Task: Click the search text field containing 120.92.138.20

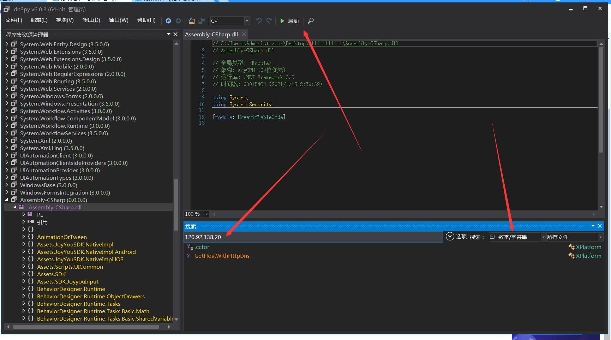Action: coord(313,237)
